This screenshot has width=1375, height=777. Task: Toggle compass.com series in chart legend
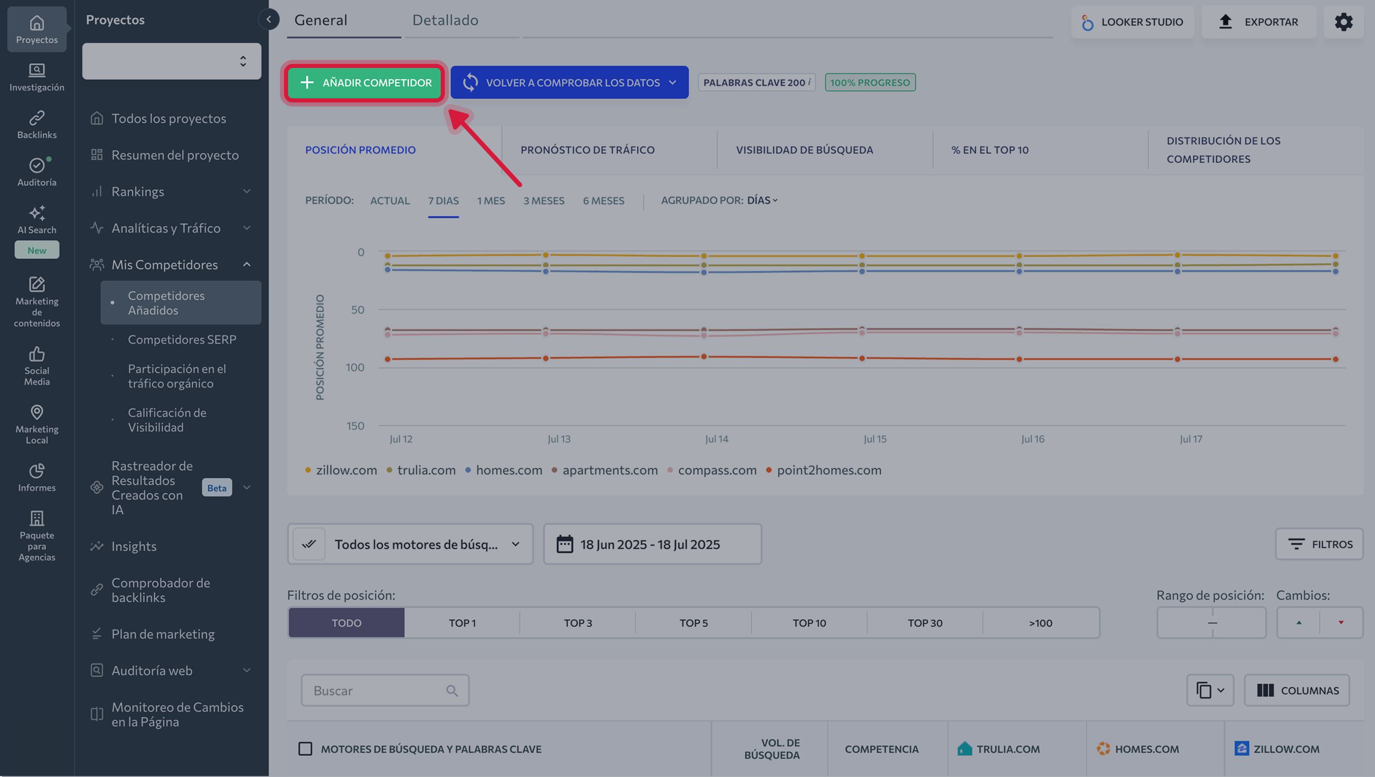(x=712, y=470)
